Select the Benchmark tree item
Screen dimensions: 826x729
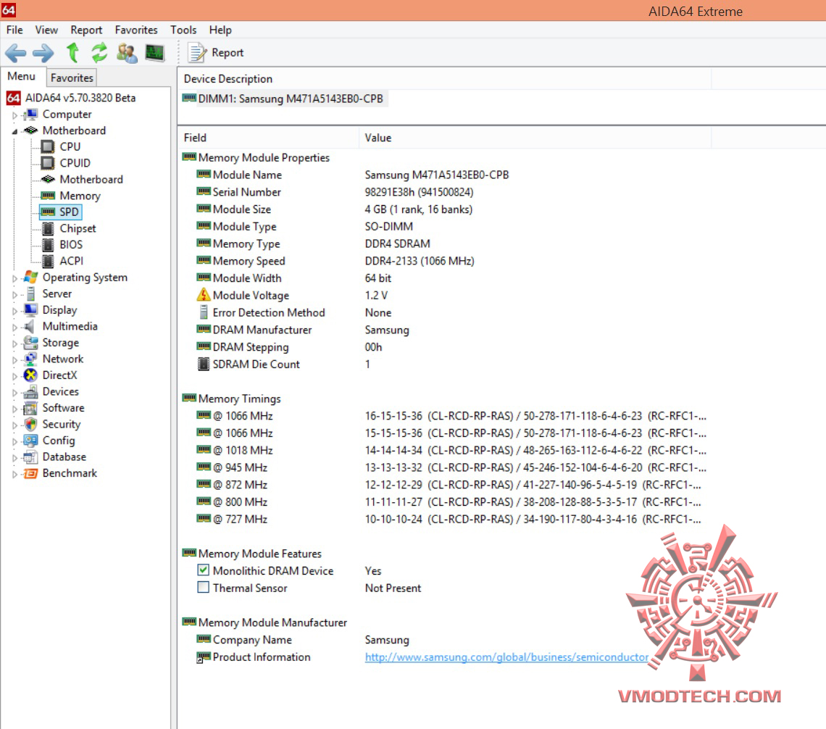click(x=70, y=473)
